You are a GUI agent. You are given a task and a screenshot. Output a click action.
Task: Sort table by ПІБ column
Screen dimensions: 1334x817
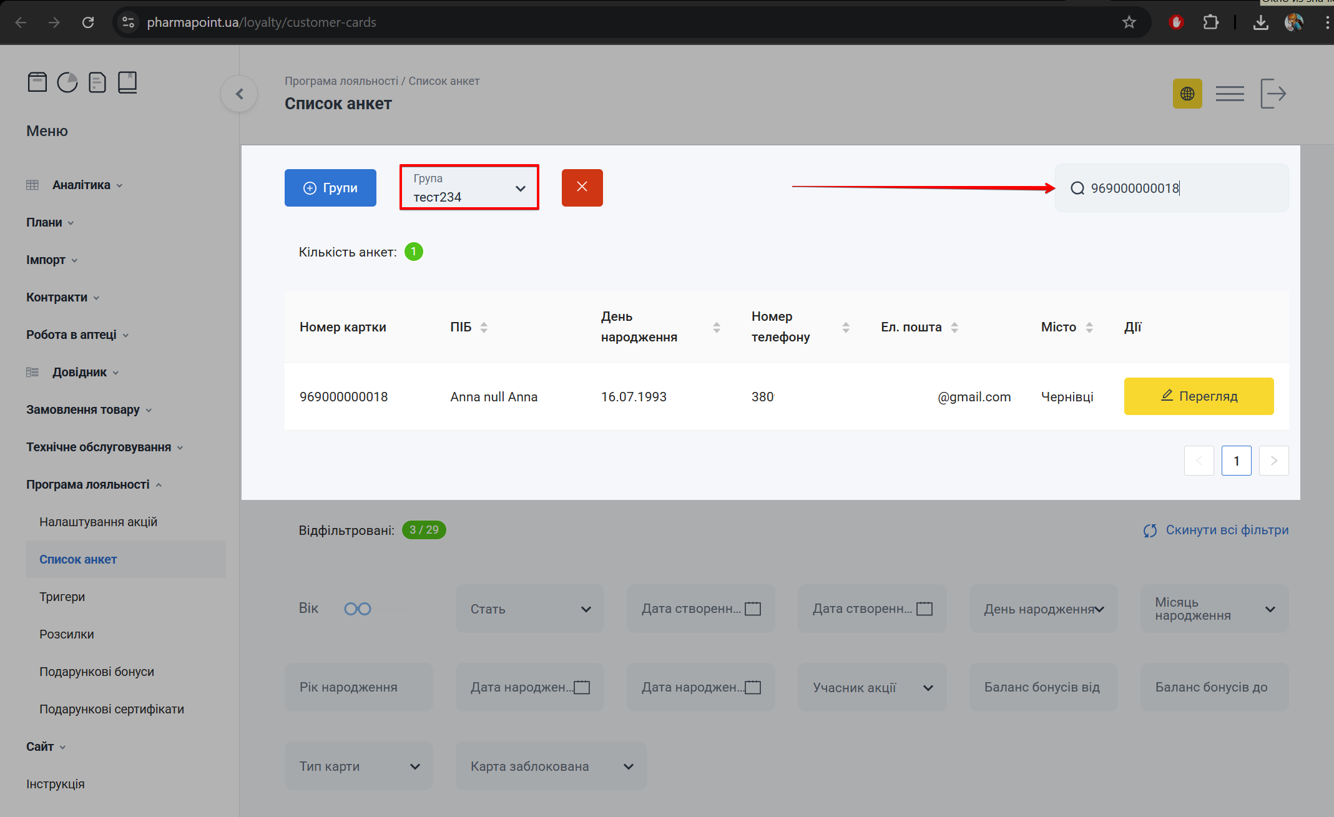484,327
